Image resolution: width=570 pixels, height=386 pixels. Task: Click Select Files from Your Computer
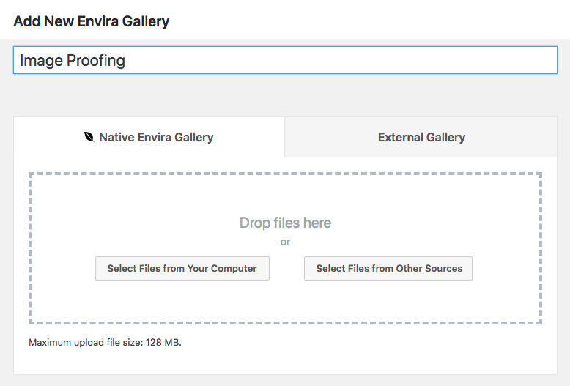(182, 268)
